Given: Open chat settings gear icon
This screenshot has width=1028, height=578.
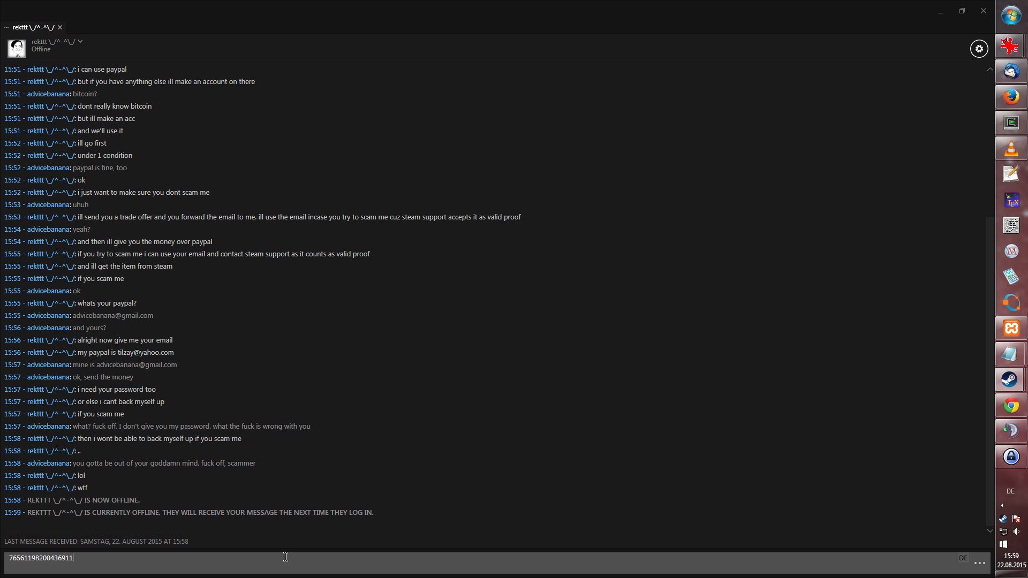Looking at the screenshot, I should pyautogui.click(x=979, y=49).
